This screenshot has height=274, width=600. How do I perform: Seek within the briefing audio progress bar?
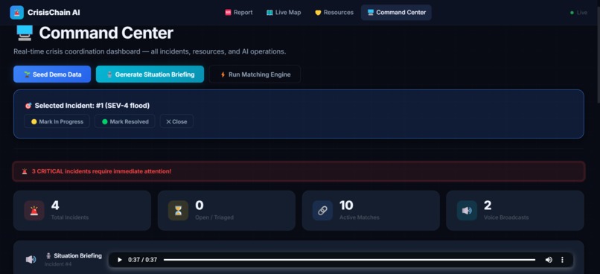(349, 260)
